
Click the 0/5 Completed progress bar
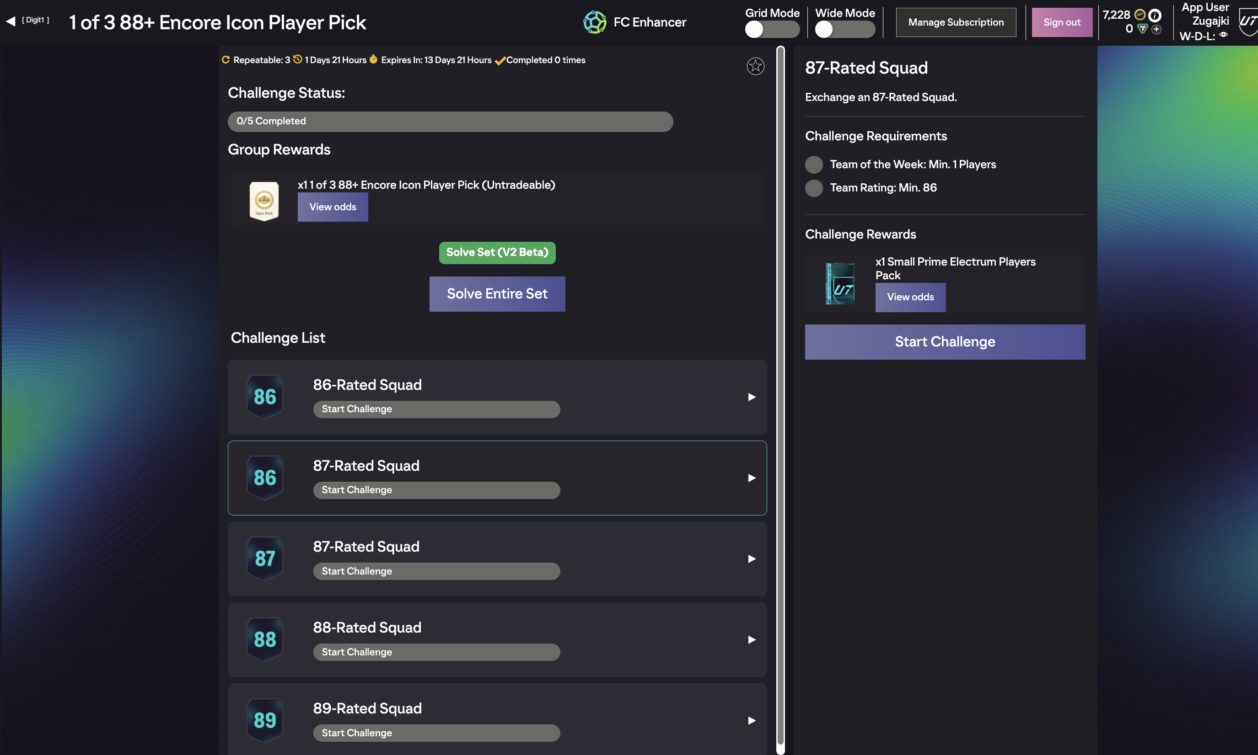coord(450,122)
